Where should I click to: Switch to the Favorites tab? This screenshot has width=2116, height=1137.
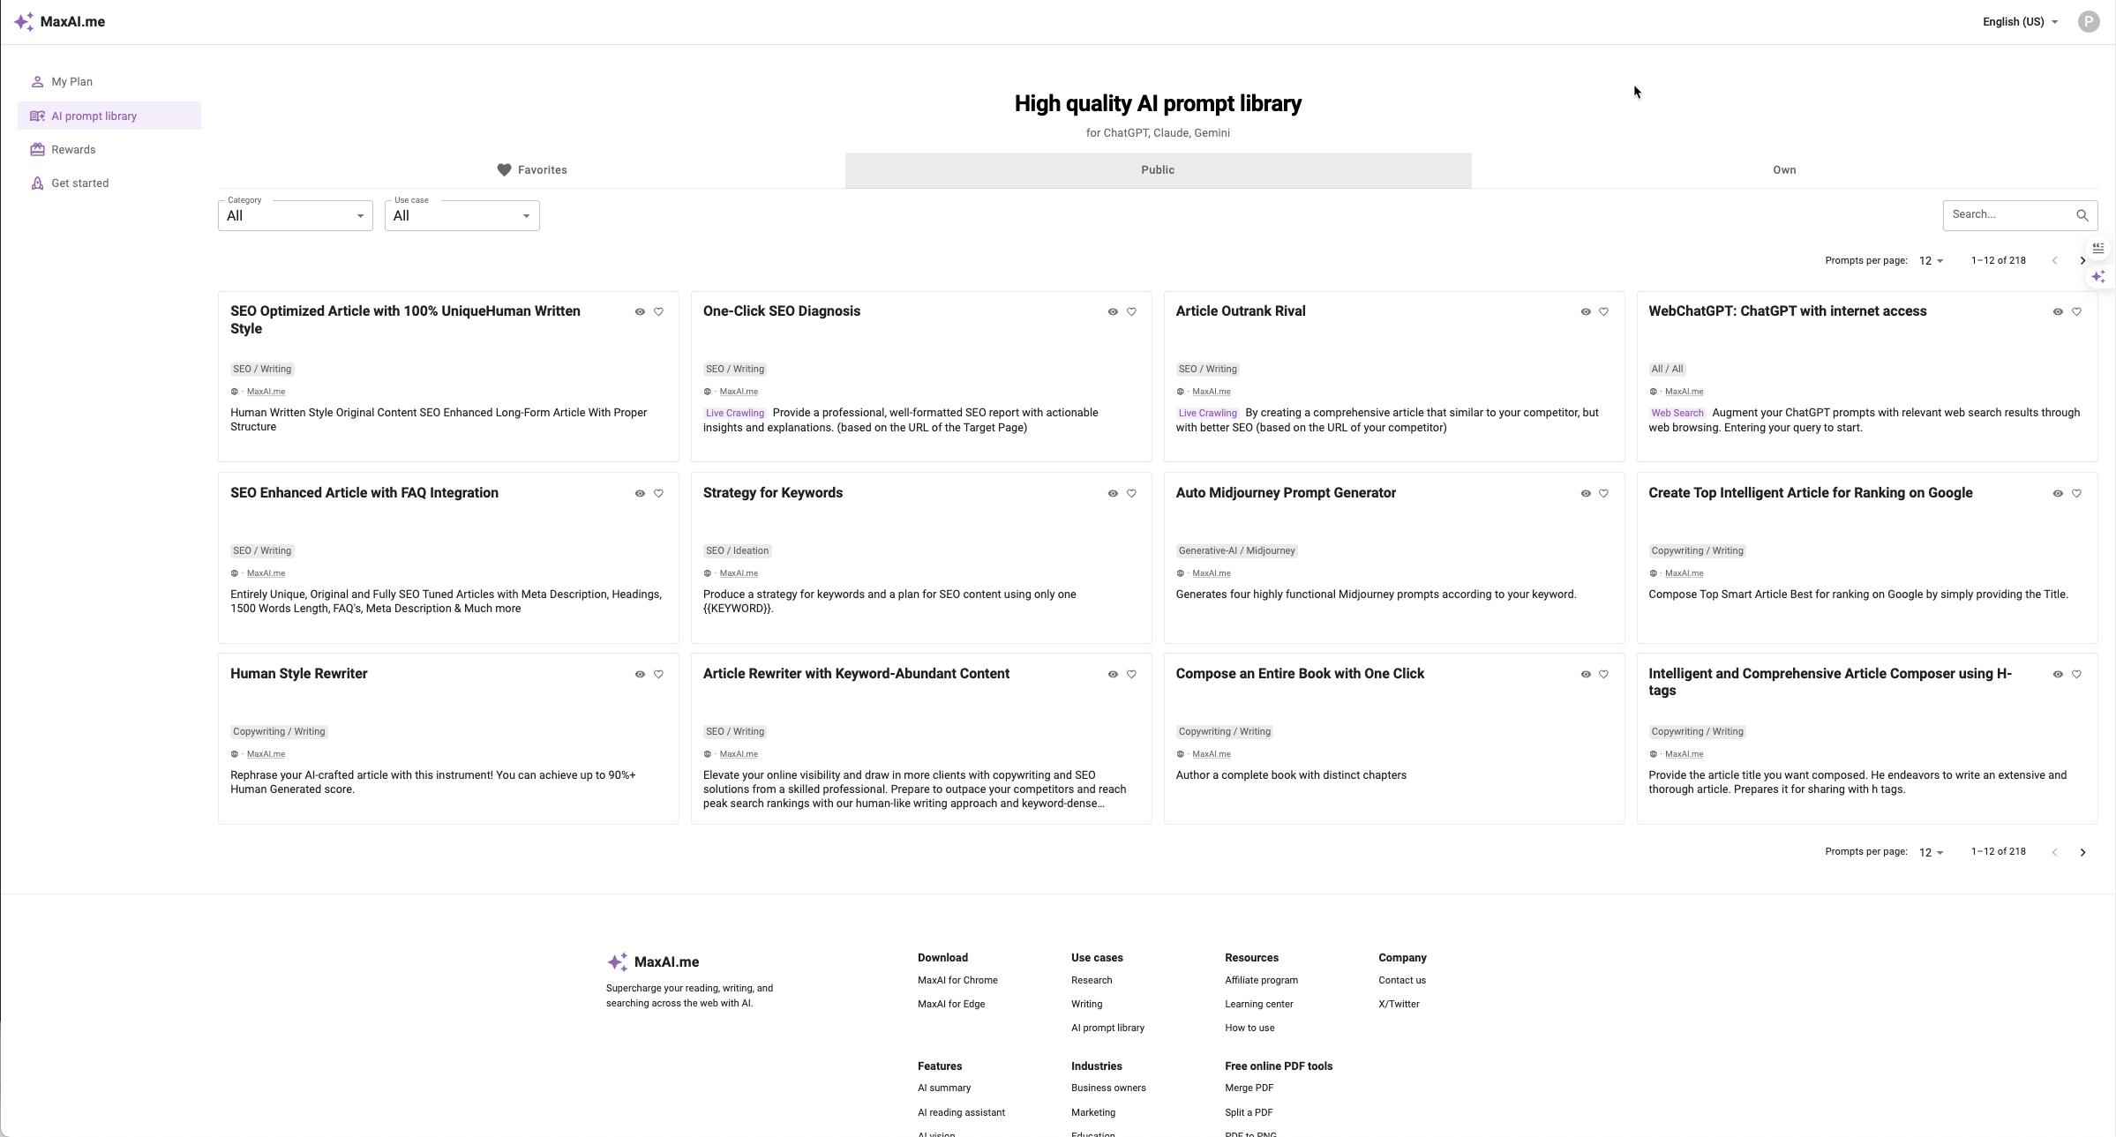(531, 170)
